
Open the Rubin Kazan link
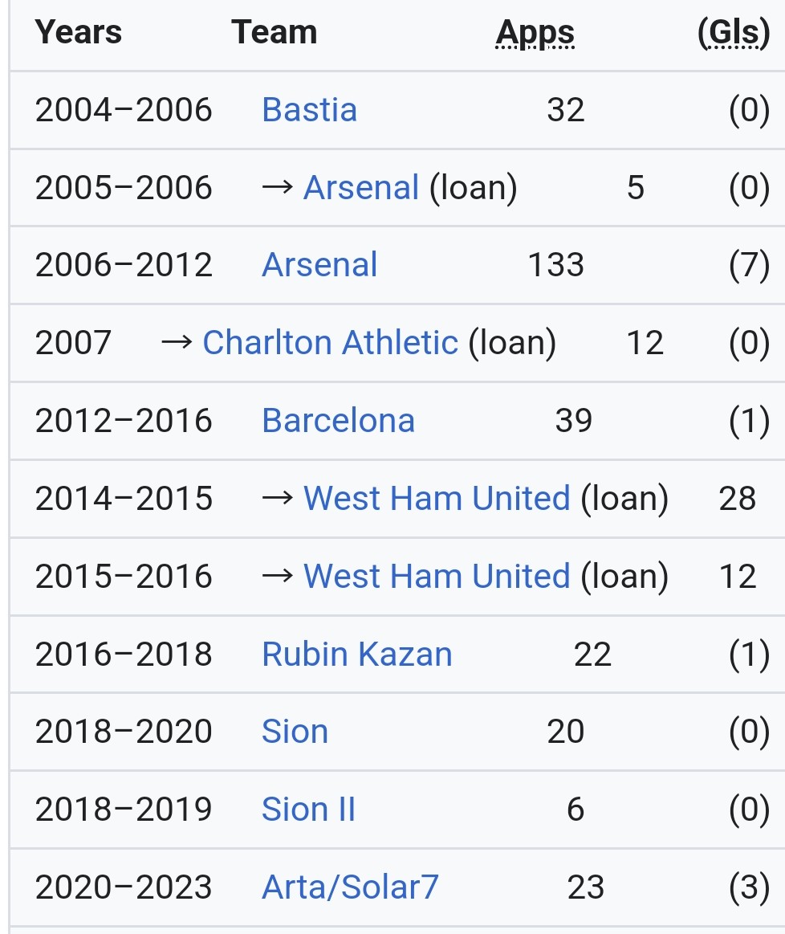[x=357, y=654]
